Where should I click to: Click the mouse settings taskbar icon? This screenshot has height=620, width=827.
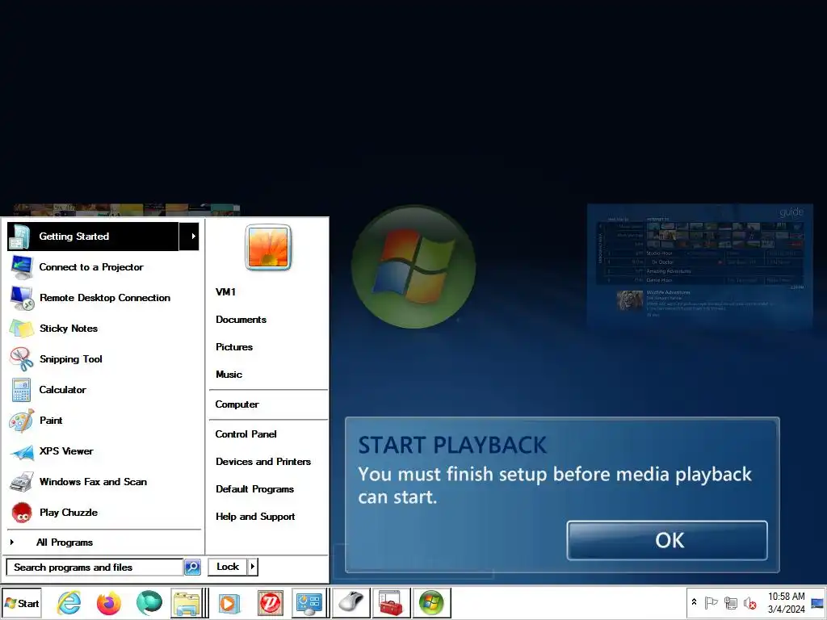click(351, 603)
